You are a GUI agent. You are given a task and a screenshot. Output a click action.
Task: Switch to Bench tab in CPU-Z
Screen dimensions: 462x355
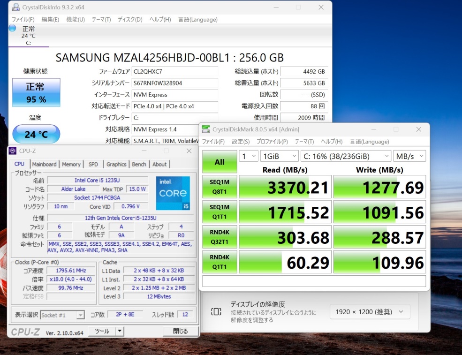click(x=139, y=165)
